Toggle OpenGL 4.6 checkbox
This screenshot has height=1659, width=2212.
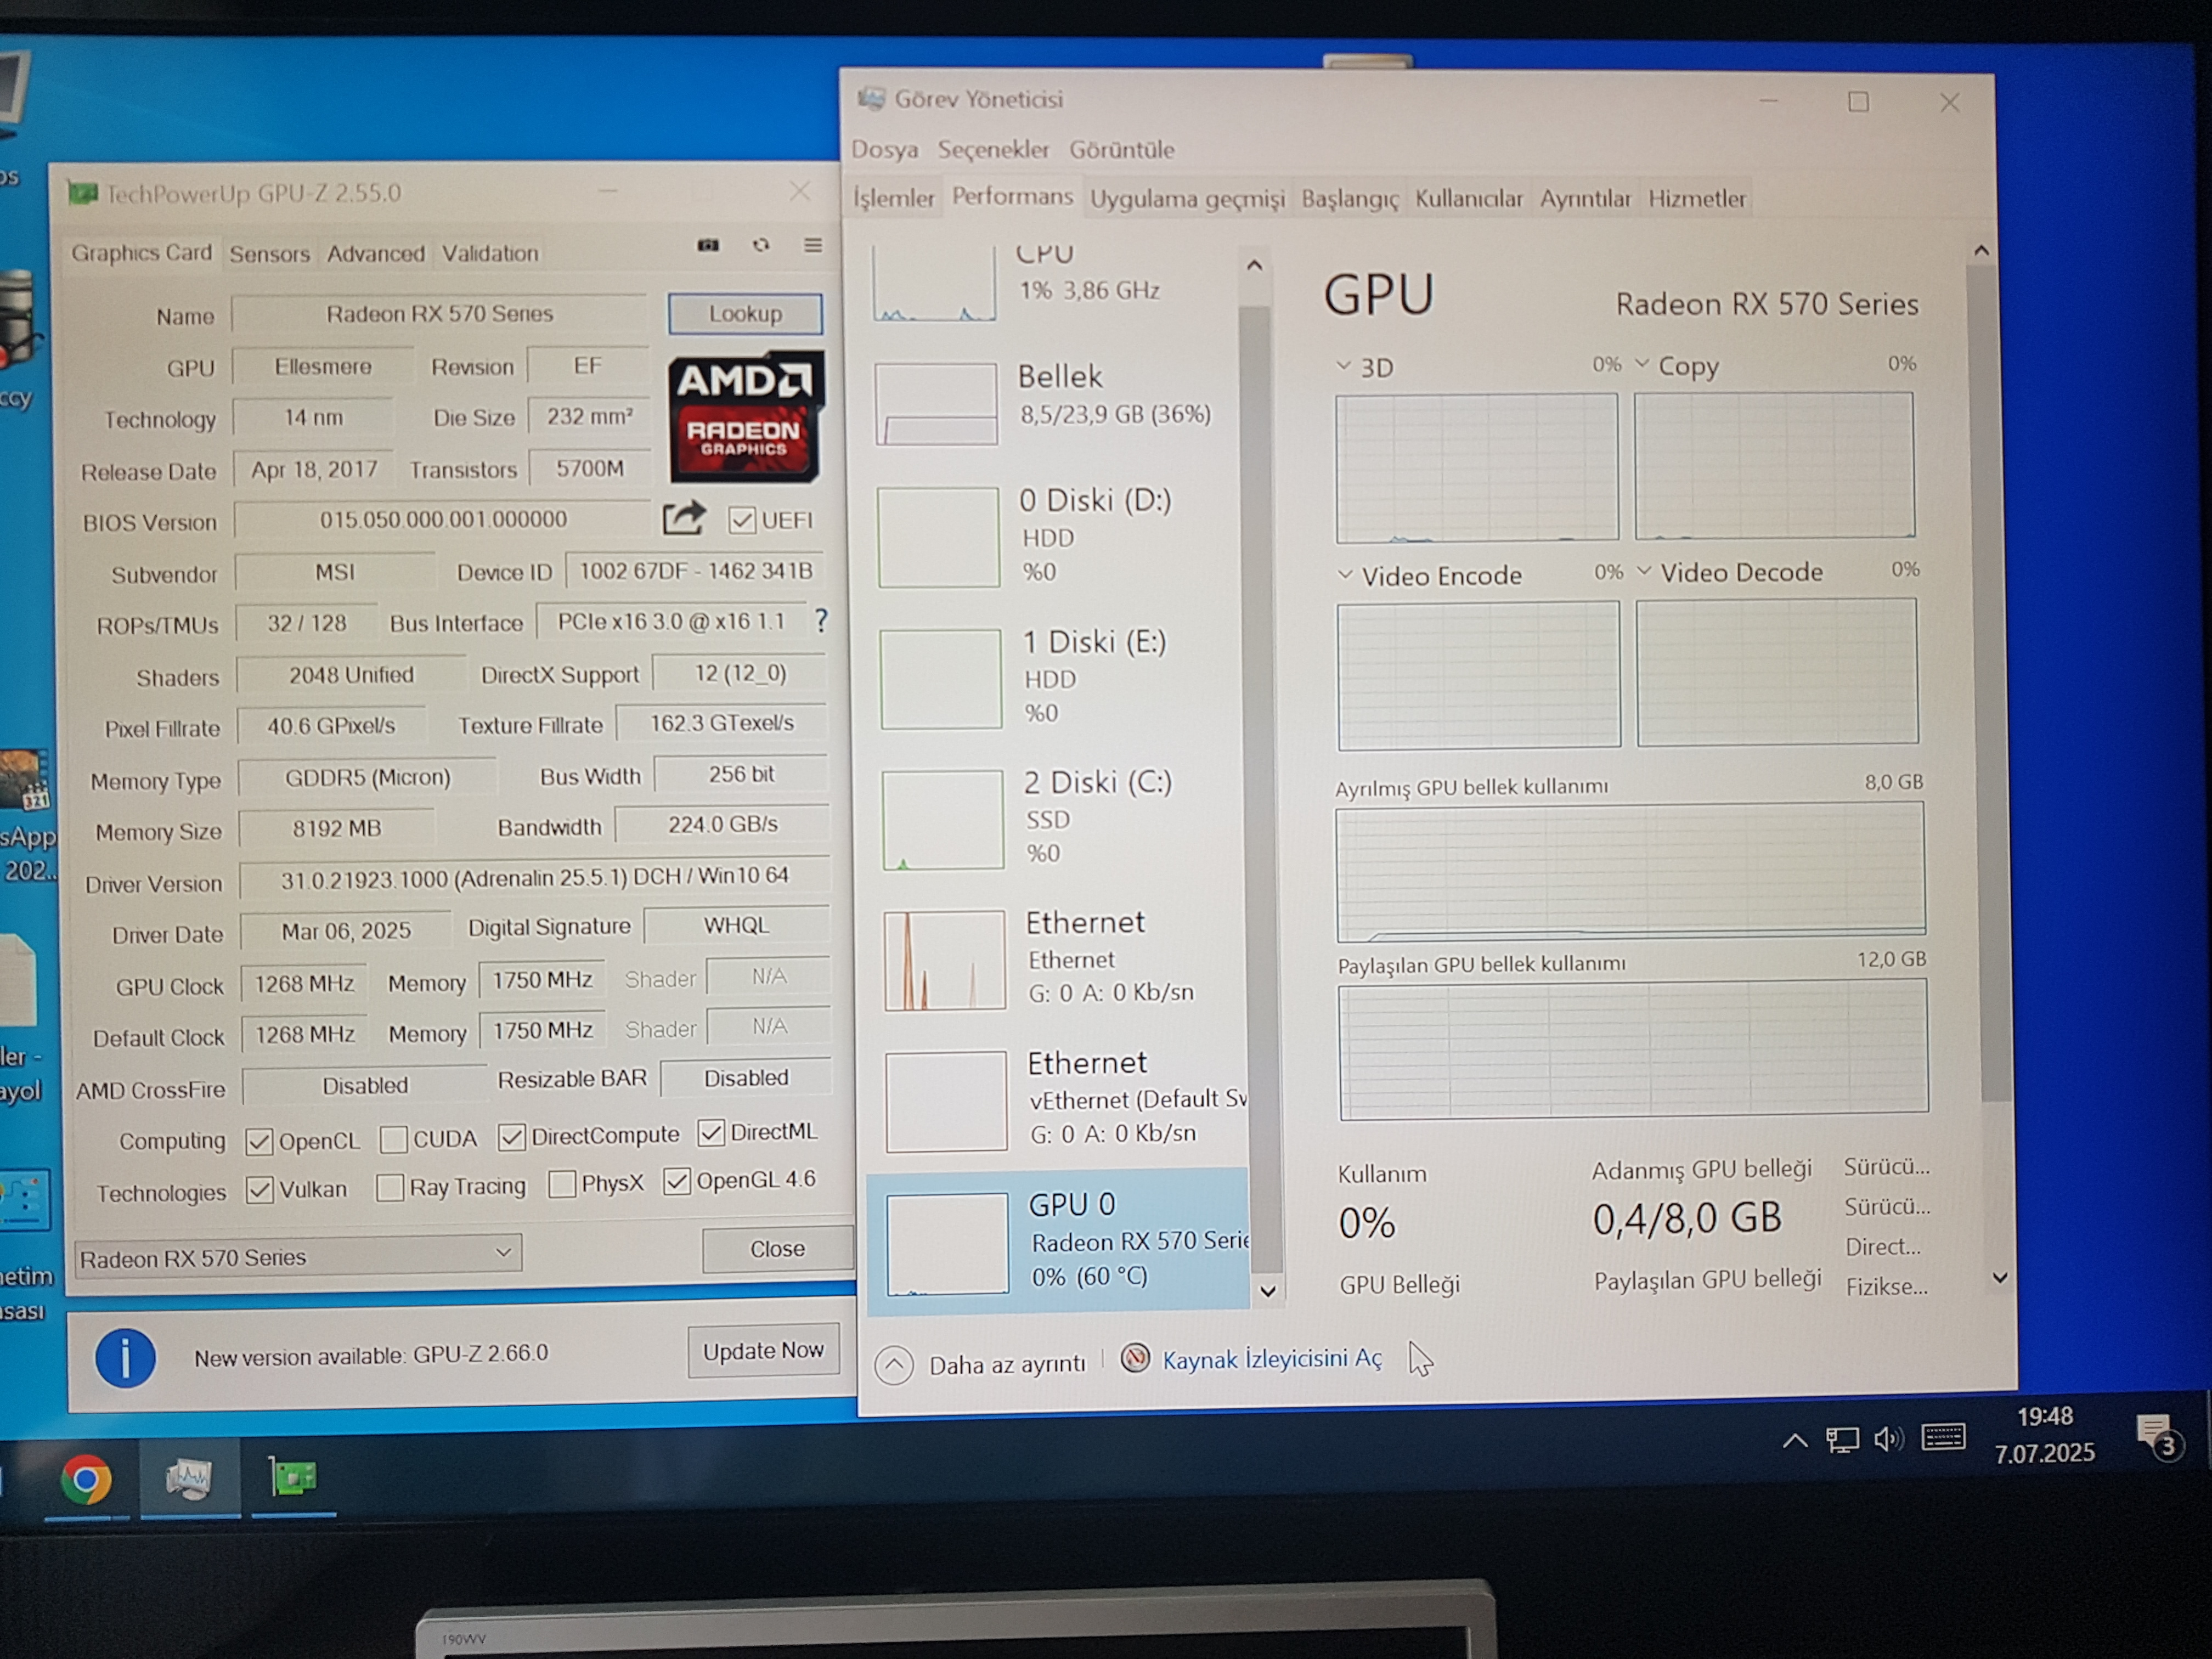pyautogui.click(x=677, y=1181)
